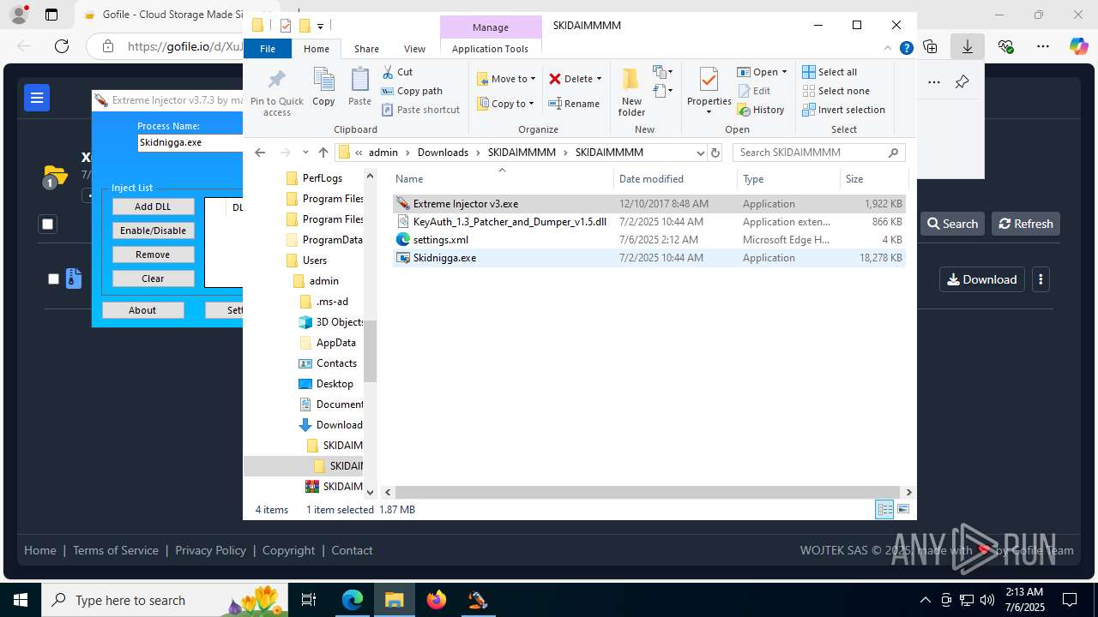The height and width of the screenshot is (617, 1098).
Task: Click the Manage contextual tab
Action: click(491, 27)
